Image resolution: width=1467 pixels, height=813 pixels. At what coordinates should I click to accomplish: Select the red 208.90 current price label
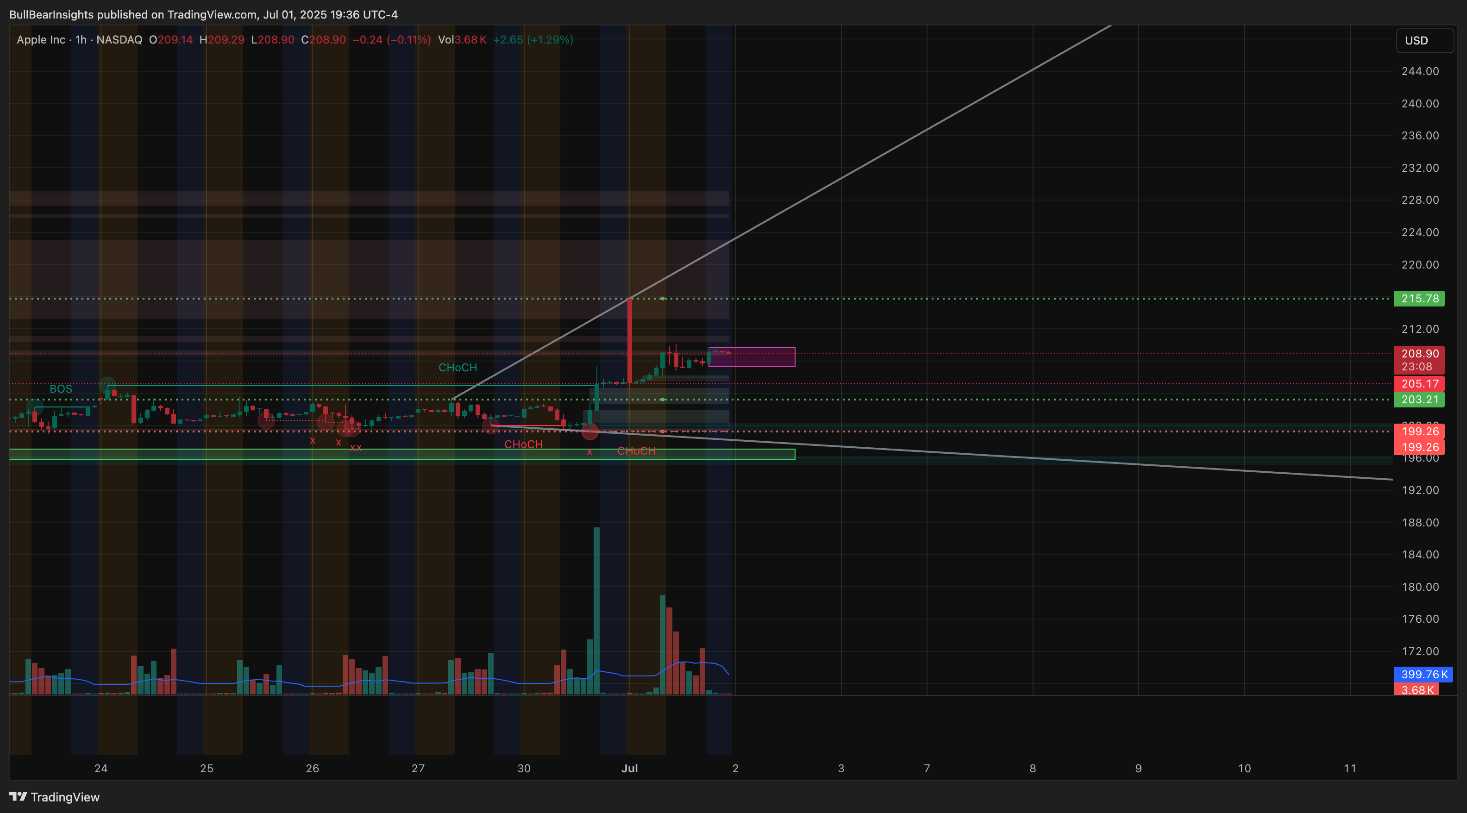[1418, 354]
